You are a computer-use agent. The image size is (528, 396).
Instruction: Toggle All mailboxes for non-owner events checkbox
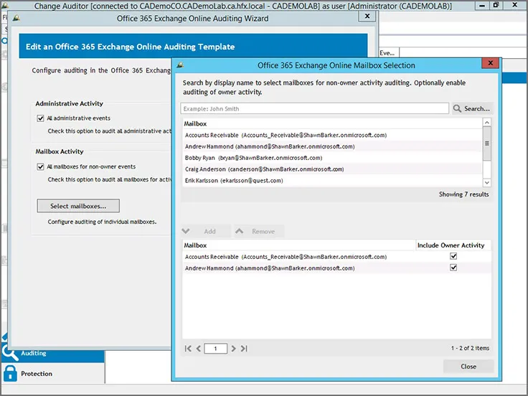tap(40, 166)
